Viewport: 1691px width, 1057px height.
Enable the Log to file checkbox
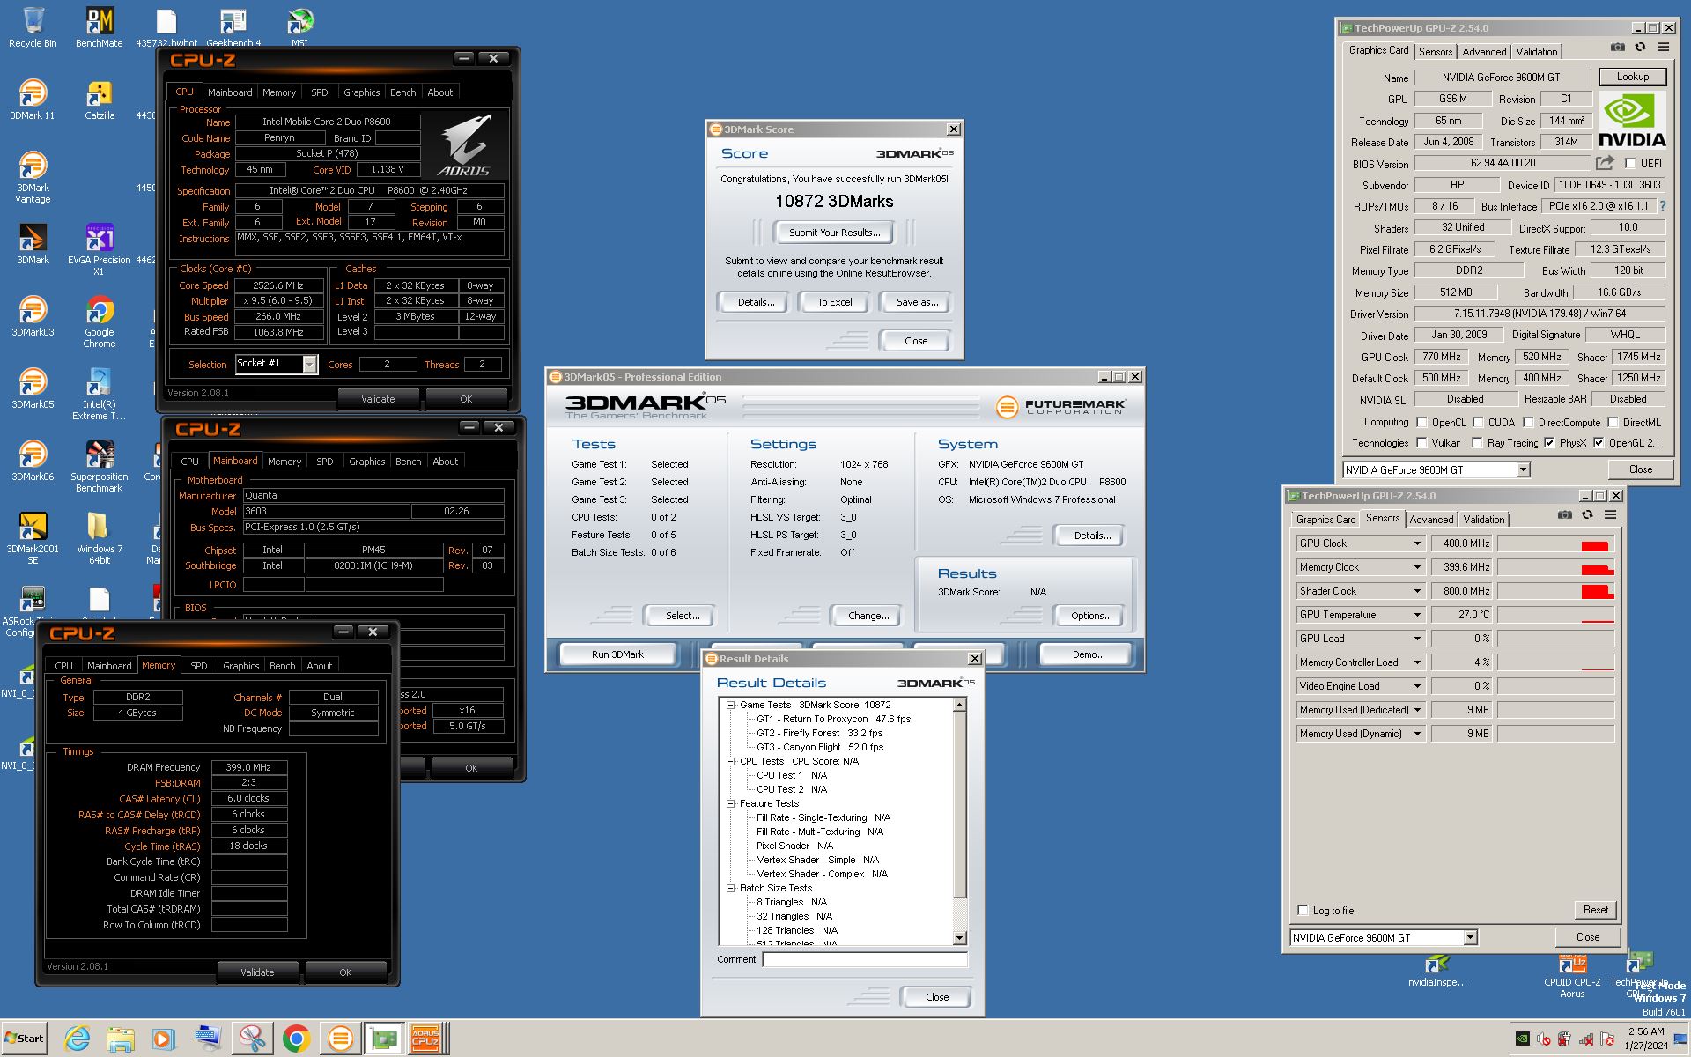pyautogui.click(x=1303, y=911)
